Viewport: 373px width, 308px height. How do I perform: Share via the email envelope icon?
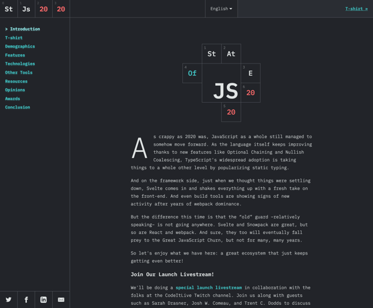click(61, 300)
